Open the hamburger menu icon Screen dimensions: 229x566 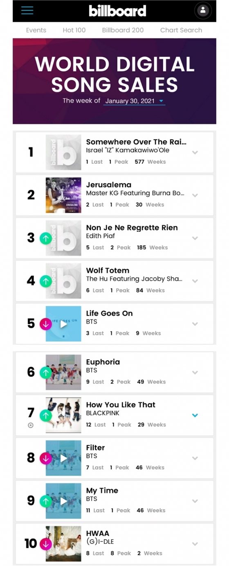(x=27, y=11)
